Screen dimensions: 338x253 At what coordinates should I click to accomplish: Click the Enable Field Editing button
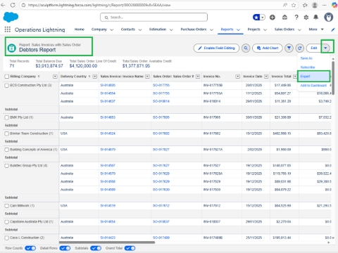click(x=216, y=48)
